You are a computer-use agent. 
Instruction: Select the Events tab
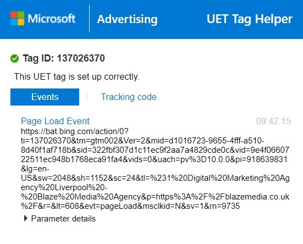45,97
